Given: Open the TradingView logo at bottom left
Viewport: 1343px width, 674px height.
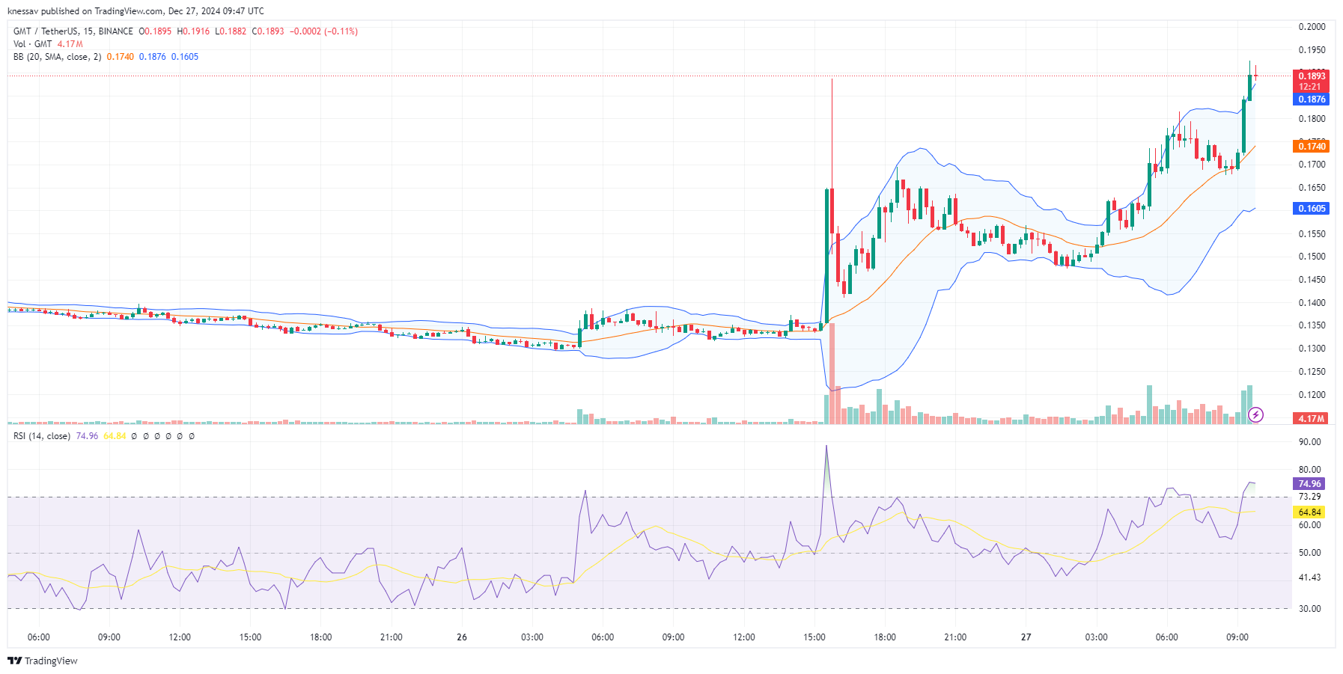Looking at the screenshot, I should tap(43, 661).
